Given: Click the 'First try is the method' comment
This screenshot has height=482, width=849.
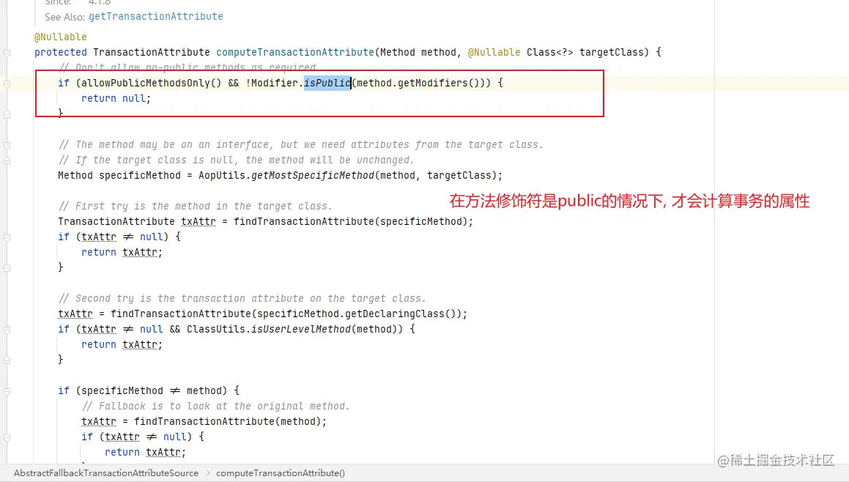Looking at the screenshot, I should click(196, 206).
